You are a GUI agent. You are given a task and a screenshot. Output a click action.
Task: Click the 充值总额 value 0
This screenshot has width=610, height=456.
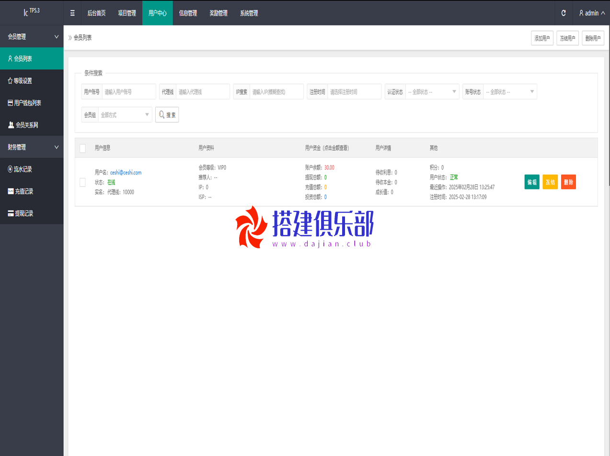pyautogui.click(x=325, y=187)
